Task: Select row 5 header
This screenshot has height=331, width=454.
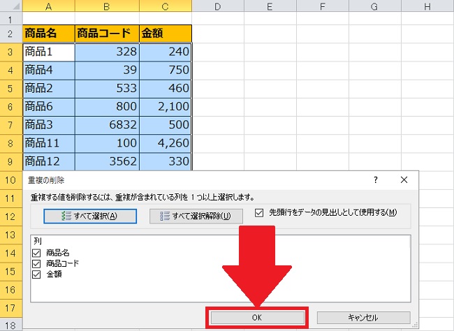Action: coord(11,88)
